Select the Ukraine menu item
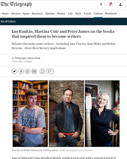Viewport: 127px width, 159px height. pos(16,14)
